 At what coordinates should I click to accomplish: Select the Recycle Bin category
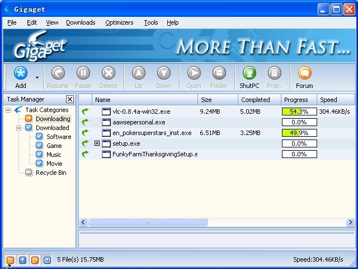tap(51, 173)
